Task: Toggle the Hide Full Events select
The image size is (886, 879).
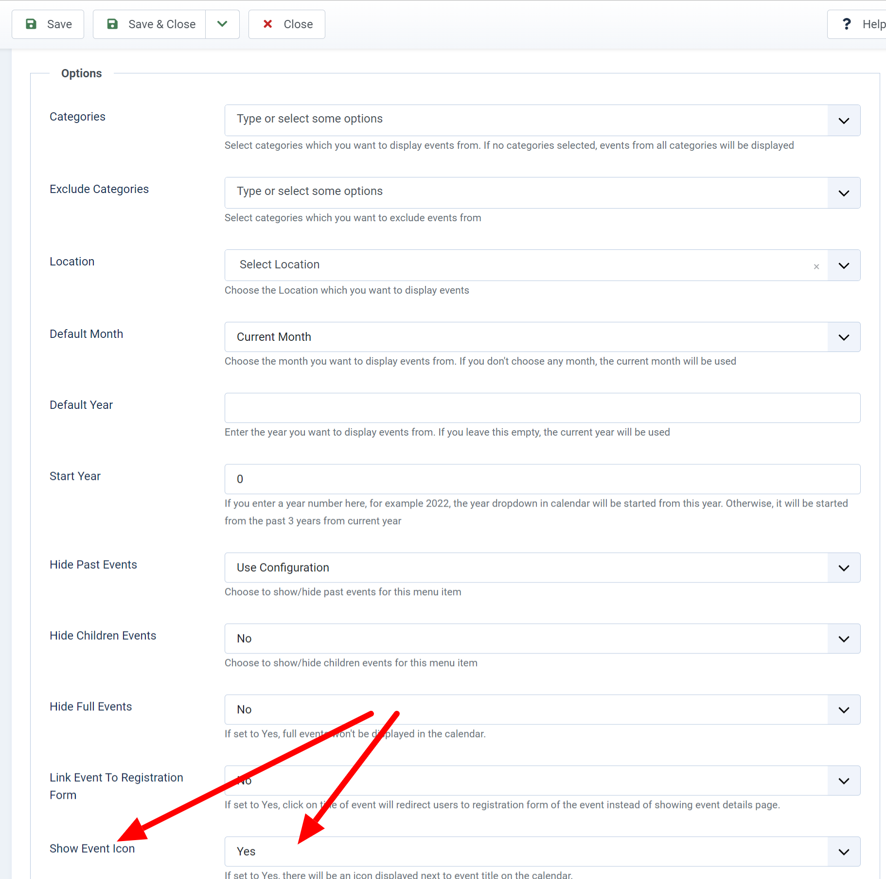Action: click(525, 709)
